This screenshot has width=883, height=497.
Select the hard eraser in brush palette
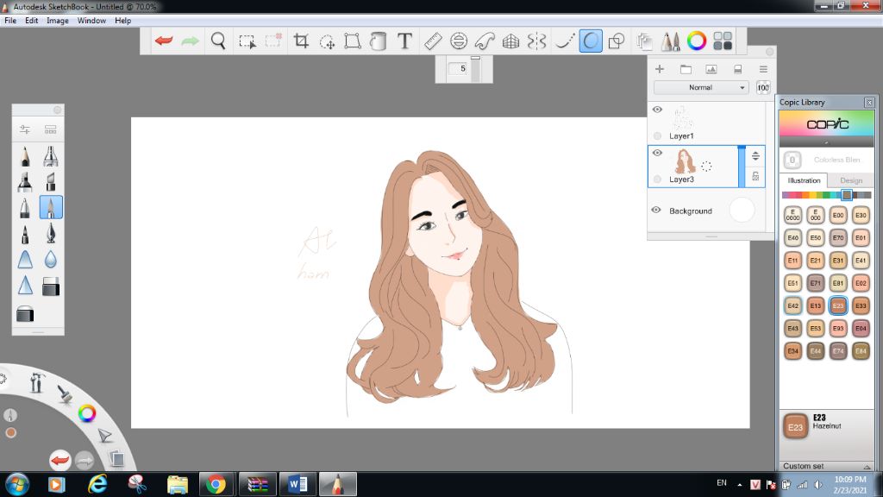pos(51,286)
